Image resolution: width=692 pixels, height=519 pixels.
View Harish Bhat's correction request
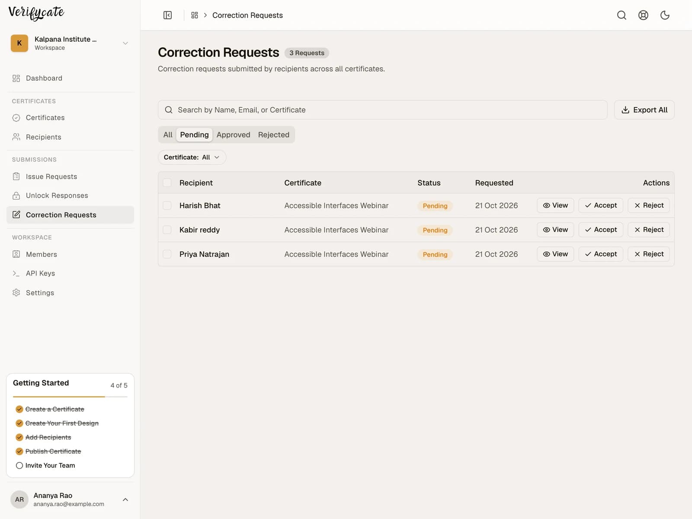point(555,205)
